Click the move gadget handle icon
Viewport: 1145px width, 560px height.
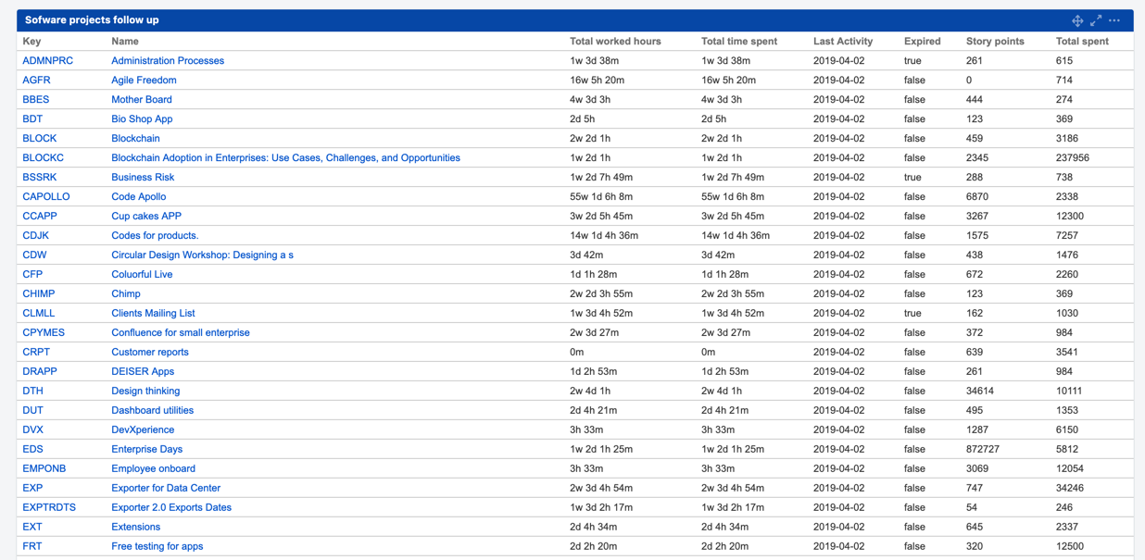(1077, 19)
